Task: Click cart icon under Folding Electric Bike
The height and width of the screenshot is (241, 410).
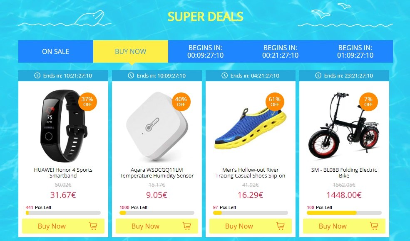Action: click(x=374, y=226)
